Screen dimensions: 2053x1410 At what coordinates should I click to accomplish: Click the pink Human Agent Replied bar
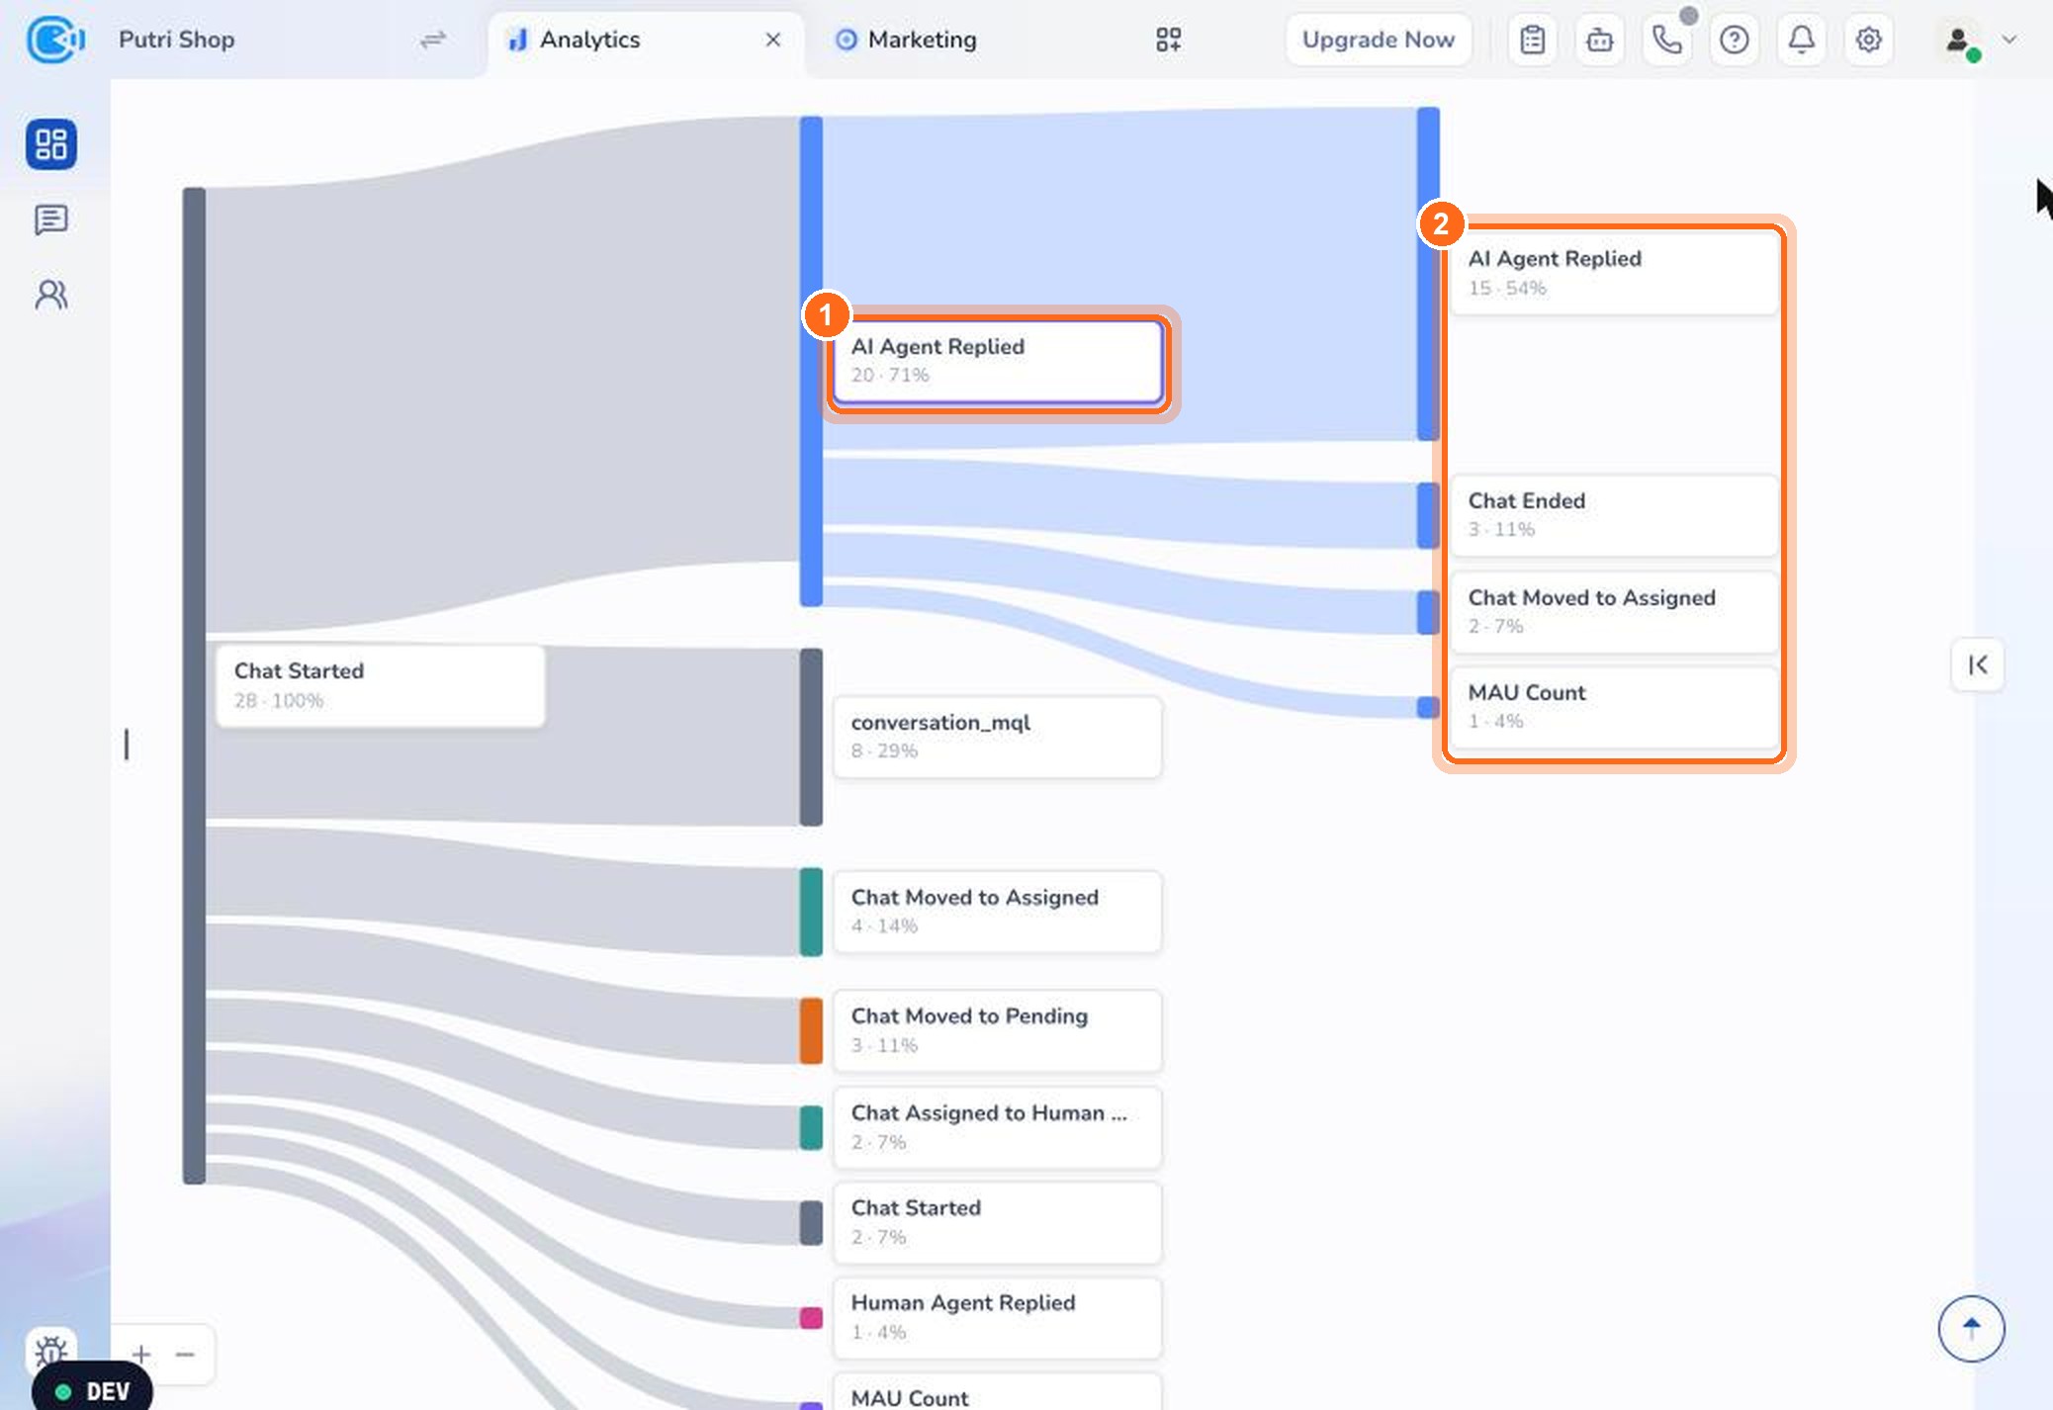(x=811, y=1317)
